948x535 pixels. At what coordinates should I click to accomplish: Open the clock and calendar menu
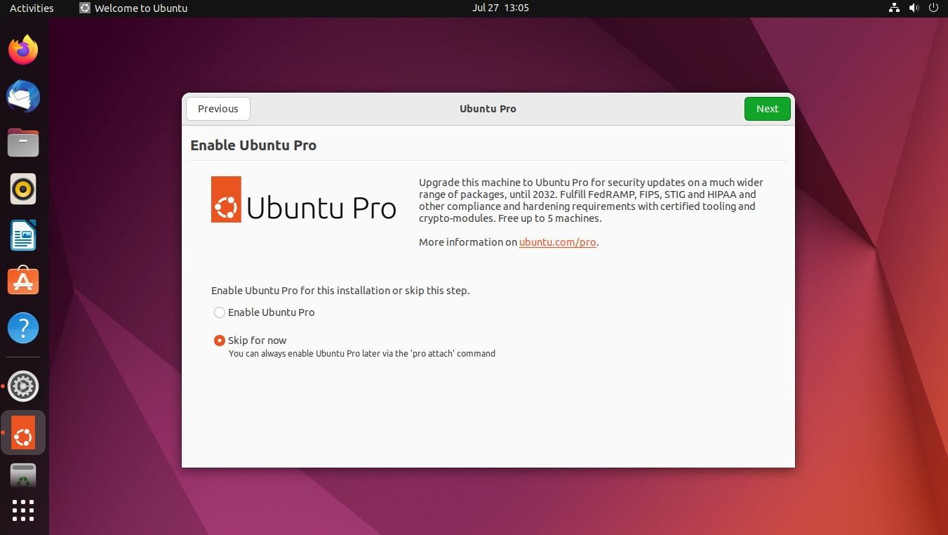[x=500, y=8]
